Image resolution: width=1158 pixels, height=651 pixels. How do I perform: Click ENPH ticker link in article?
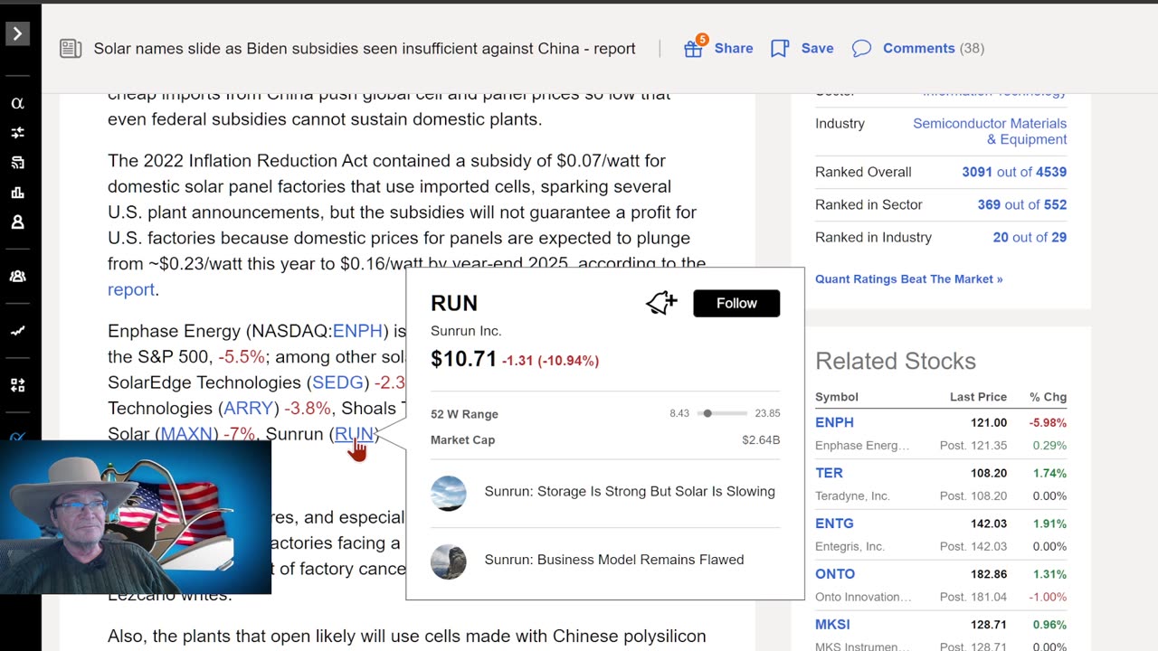pyautogui.click(x=357, y=331)
